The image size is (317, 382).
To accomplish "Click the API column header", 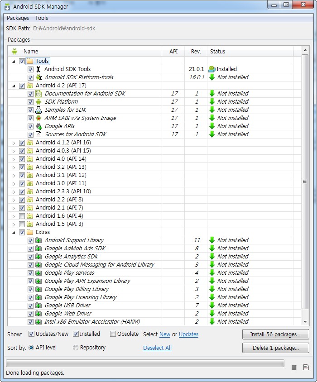I will pyautogui.click(x=173, y=52).
